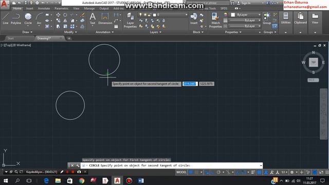The height and width of the screenshot is (185, 329).
Task: Select the Line tool
Action: [6, 18]
